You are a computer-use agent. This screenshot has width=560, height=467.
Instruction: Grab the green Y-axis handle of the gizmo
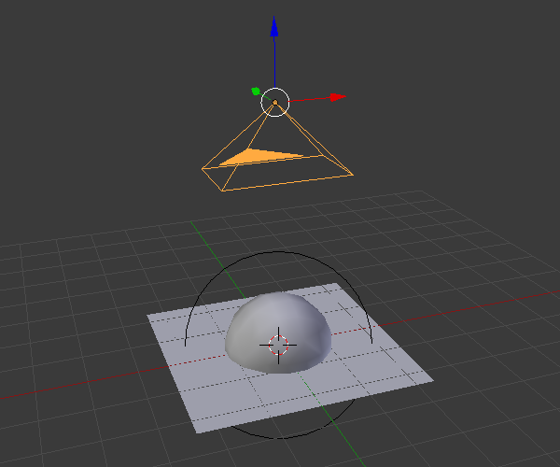click(256, 92)
